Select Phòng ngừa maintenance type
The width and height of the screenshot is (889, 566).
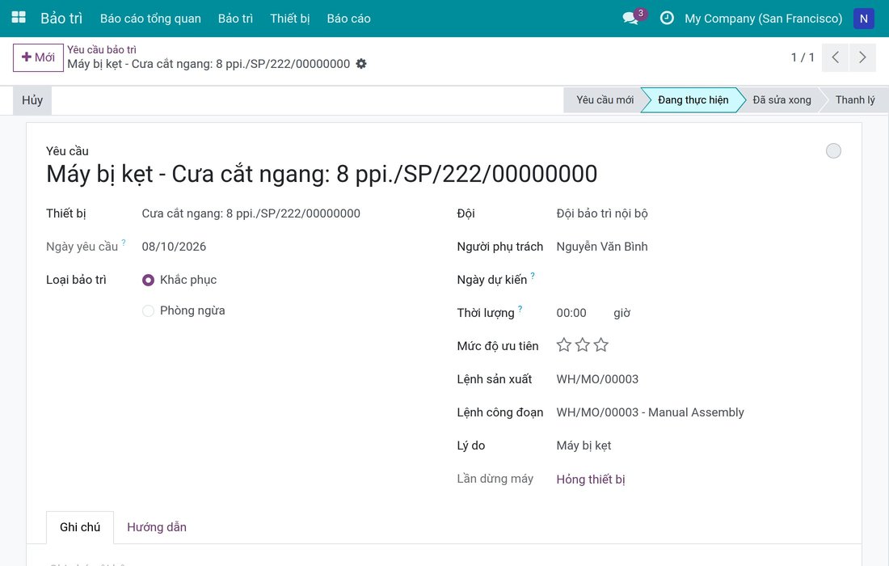click(148, 310)
